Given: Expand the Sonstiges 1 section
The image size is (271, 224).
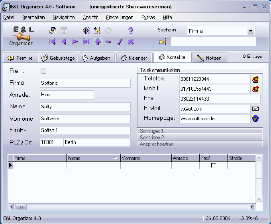Looking at the screenshot, I should (x=200, y=131).
